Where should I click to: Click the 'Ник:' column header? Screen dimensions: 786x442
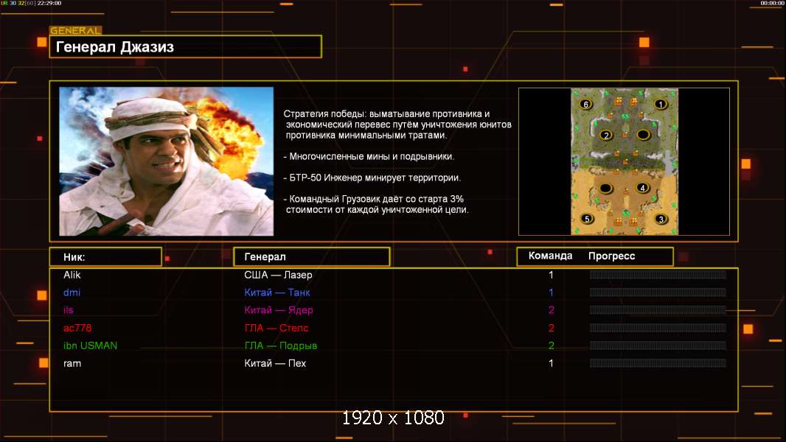(x=105, y=257)
